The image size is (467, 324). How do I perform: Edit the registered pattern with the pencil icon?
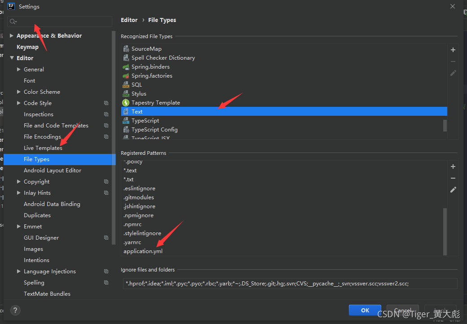(453, 189)
